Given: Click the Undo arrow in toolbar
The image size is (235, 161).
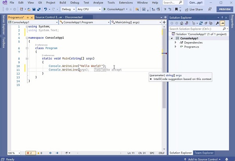Looking at the screenshot, I should 46,9.
